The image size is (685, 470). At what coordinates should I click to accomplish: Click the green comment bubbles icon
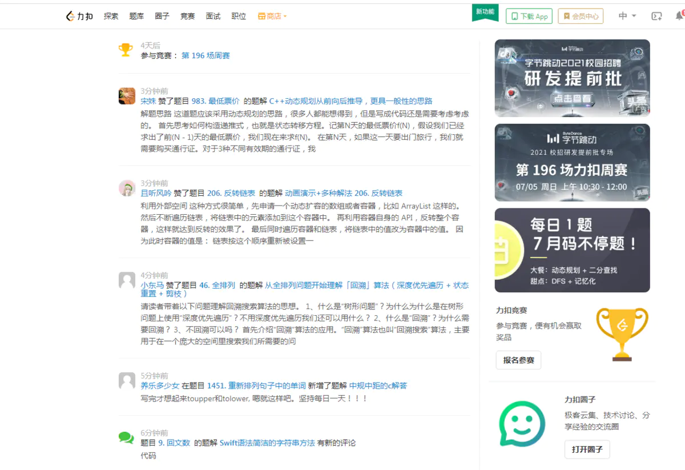pyautogui.click(x=126, y=437)
